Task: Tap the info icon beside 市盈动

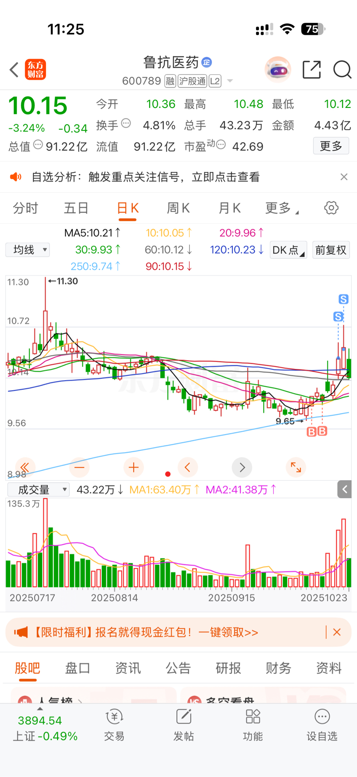Action: tap(221, 145)
